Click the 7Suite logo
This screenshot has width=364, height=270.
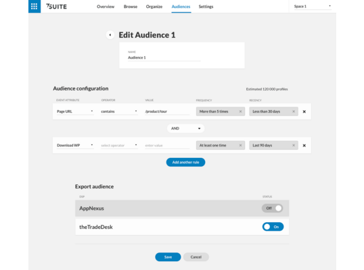click(x=56, y=7)
